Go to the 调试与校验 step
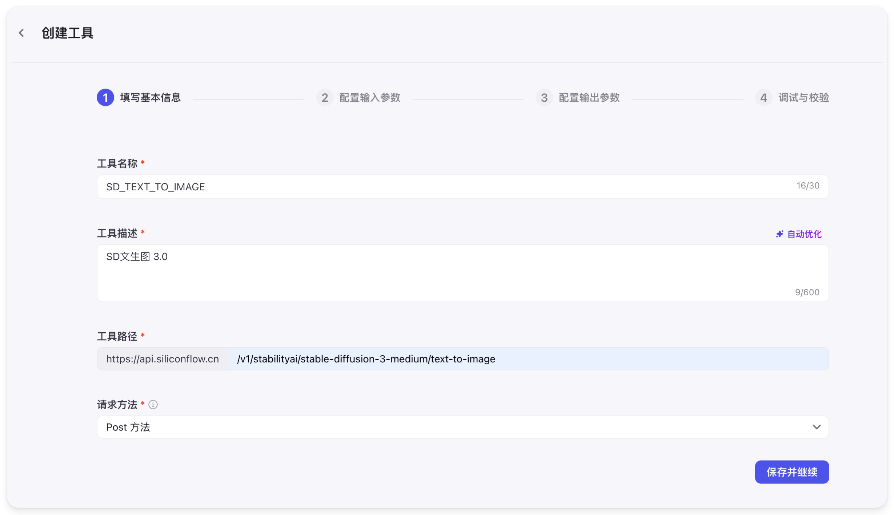Screen dimensions: 894x515 [x=803, y=98]
